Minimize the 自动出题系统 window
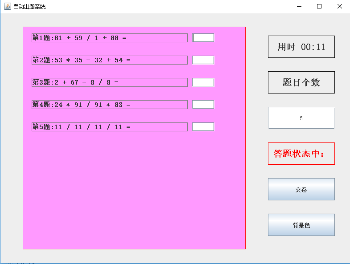 [x=299, y=7]
